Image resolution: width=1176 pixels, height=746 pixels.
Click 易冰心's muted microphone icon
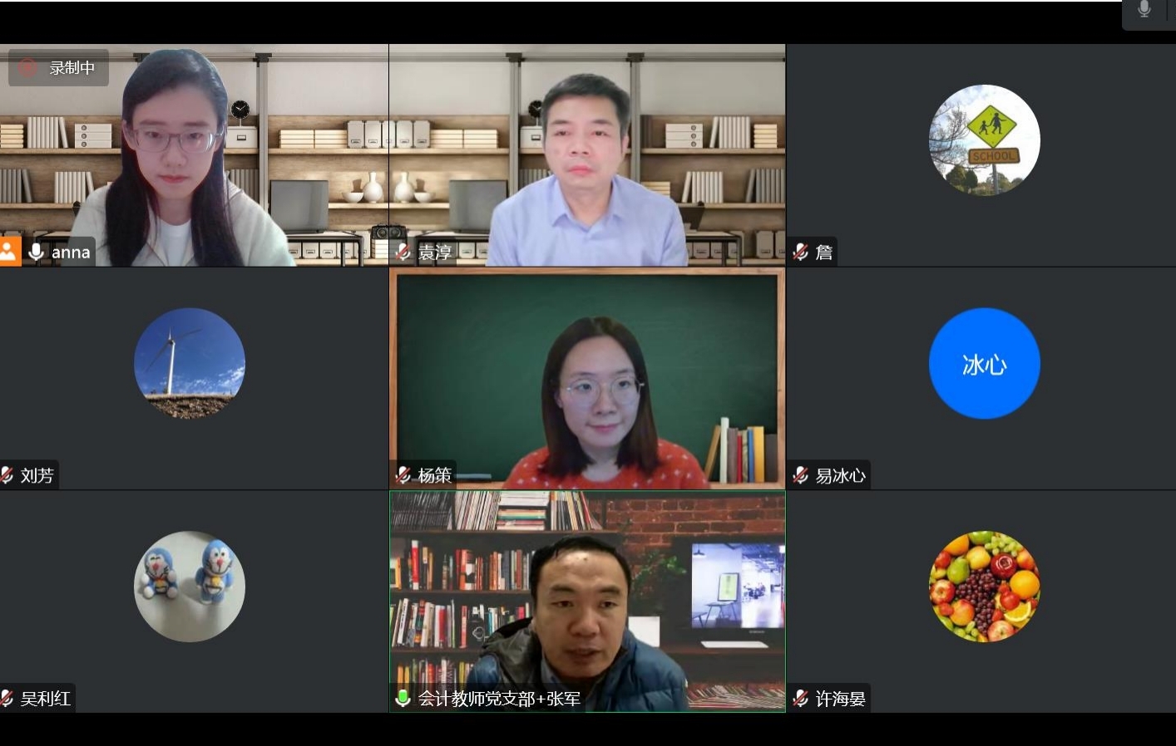(x=801, y=475)
